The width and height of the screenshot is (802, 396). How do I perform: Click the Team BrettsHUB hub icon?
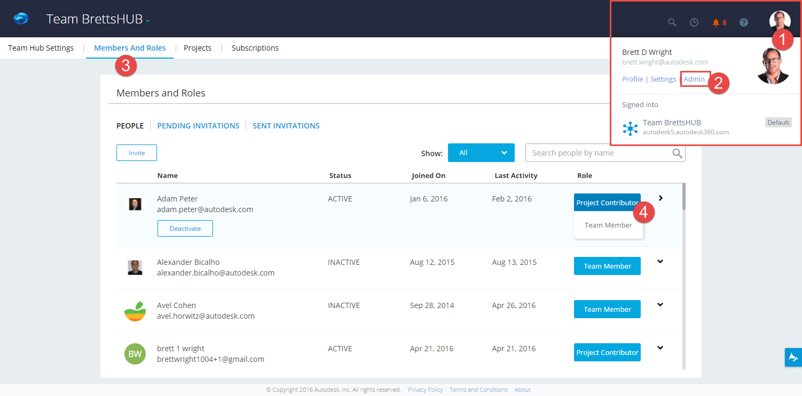click(631, 128)
